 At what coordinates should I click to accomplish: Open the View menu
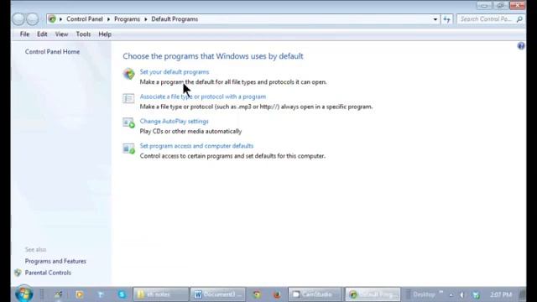click(61, 34)
